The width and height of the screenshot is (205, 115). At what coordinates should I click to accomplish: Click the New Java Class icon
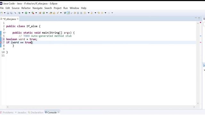coord(44,13)
